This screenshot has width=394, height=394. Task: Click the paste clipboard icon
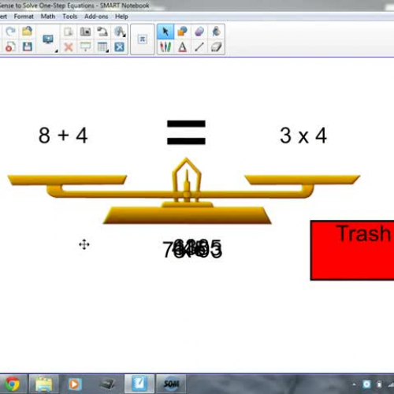pyautogui.click(x=69, y=32)
